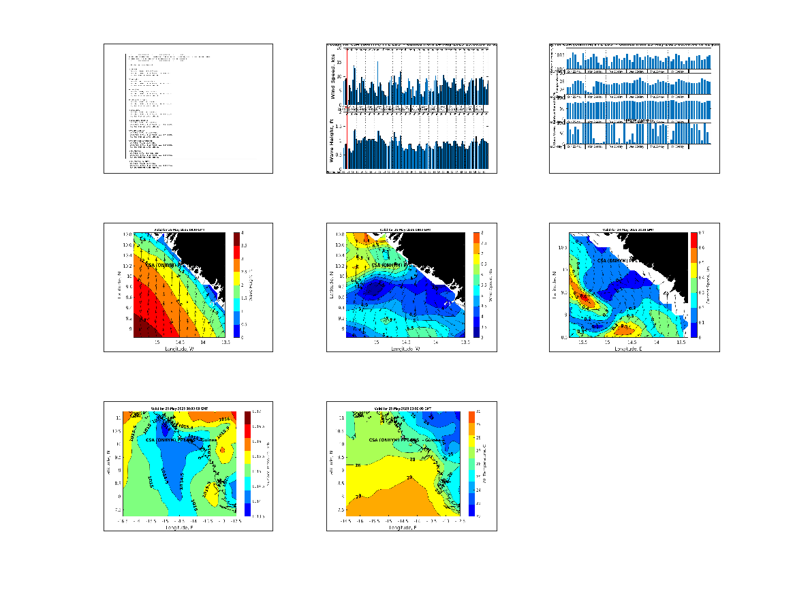Open the text forecast page thumbnail
This screenshot has height=596, width=795.
point(188,108)
